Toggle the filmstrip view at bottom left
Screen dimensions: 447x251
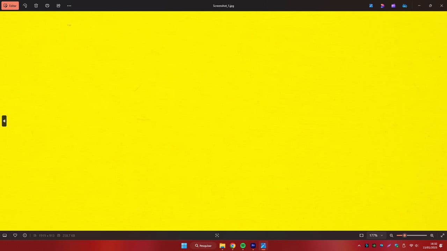pyautogui.click(x=5, y=236)
